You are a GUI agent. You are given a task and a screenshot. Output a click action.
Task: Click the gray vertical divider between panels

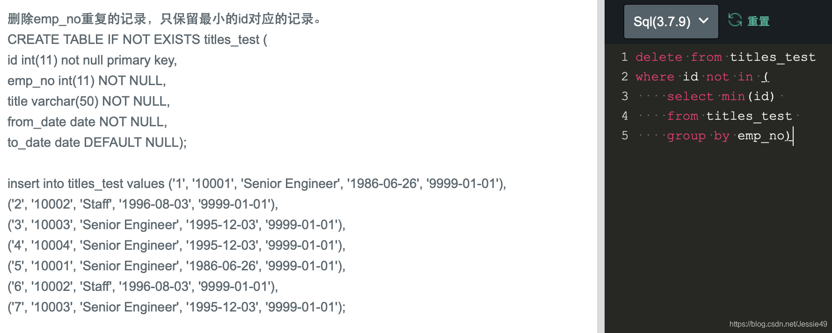coord(600,166)
